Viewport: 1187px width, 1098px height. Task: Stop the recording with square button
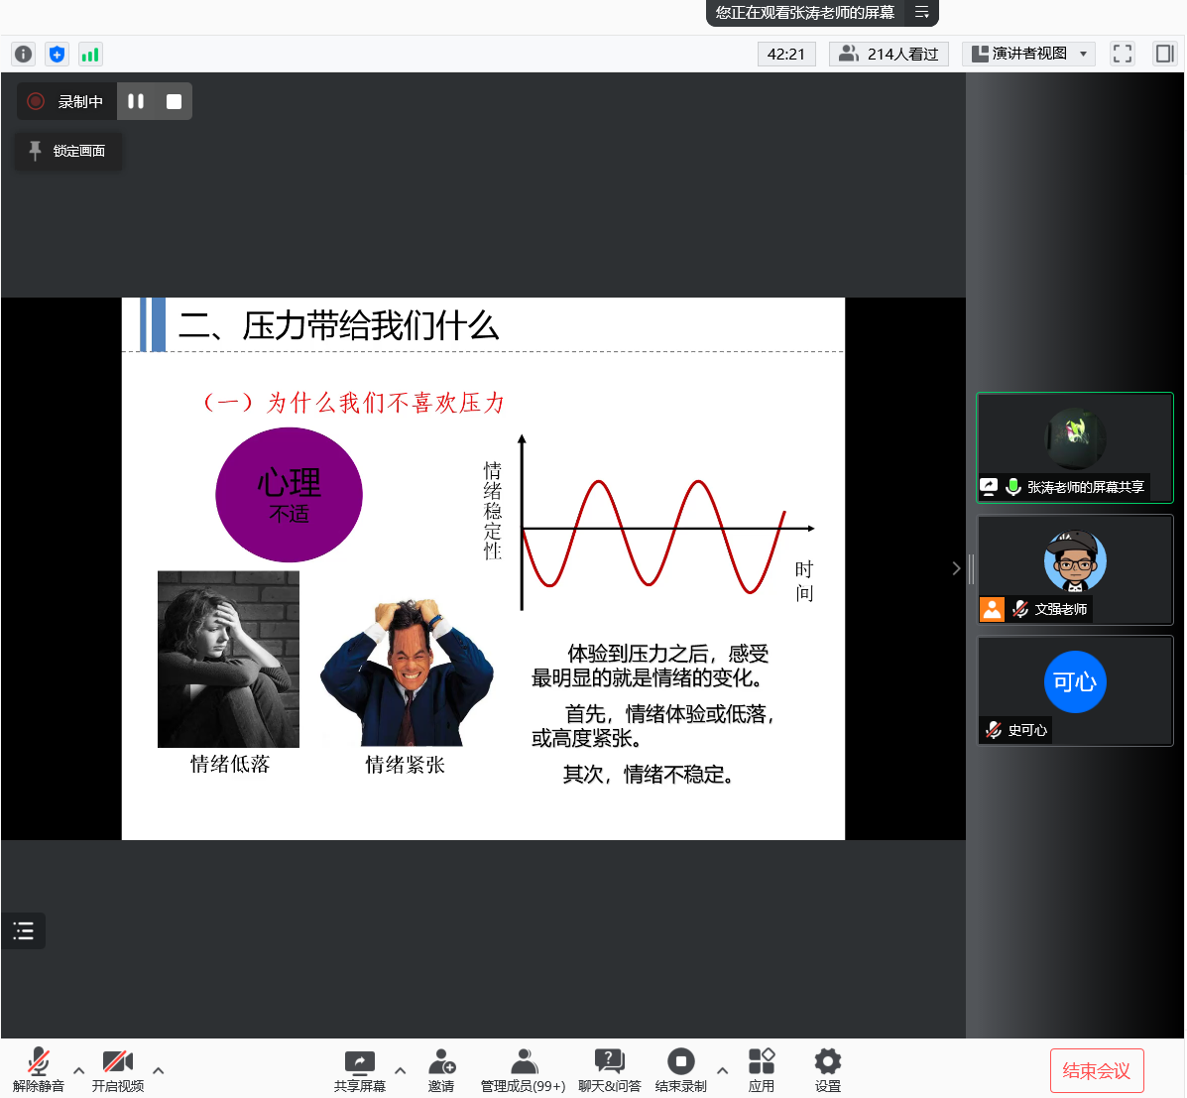click(174, 101)
